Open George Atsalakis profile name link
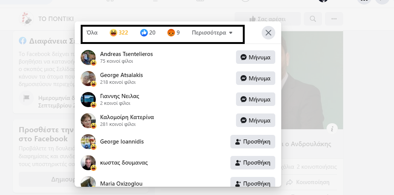 coord(121,75)
